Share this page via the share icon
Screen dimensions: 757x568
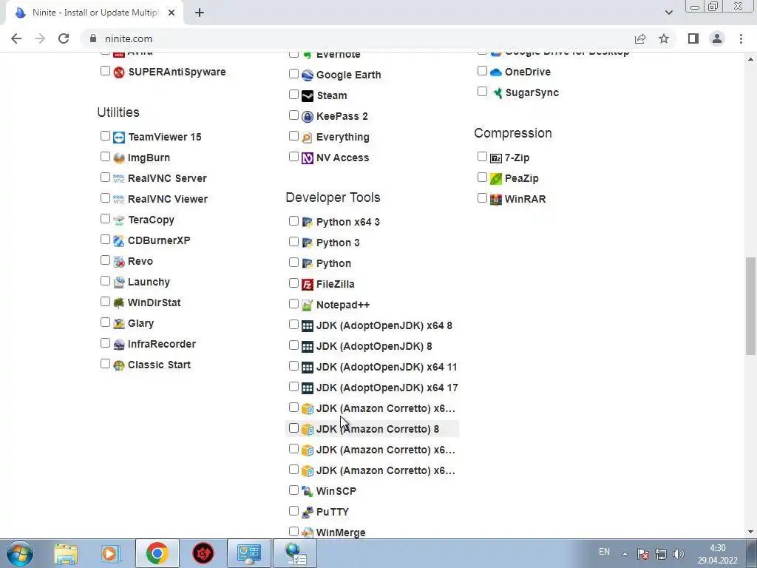tap(640, 38)
